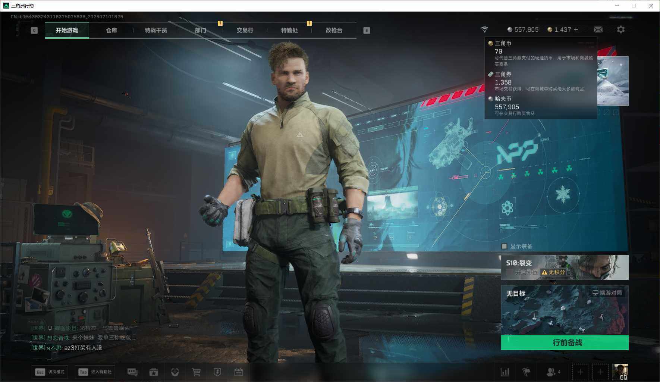The image size is (660, 382).
Task: Open the calendar events icon
Action: (x=239, y=372)
